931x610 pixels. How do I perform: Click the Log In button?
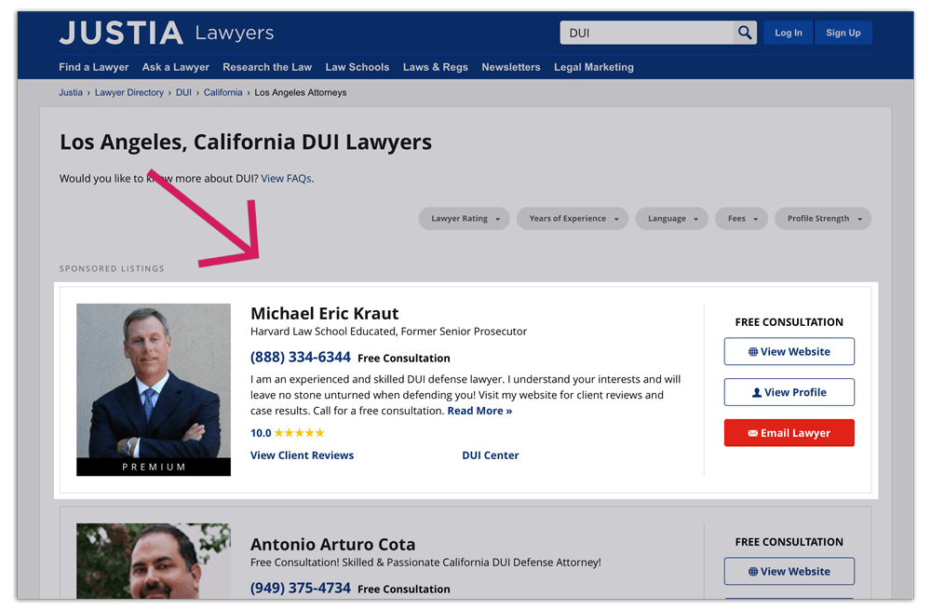coord(789,33)
